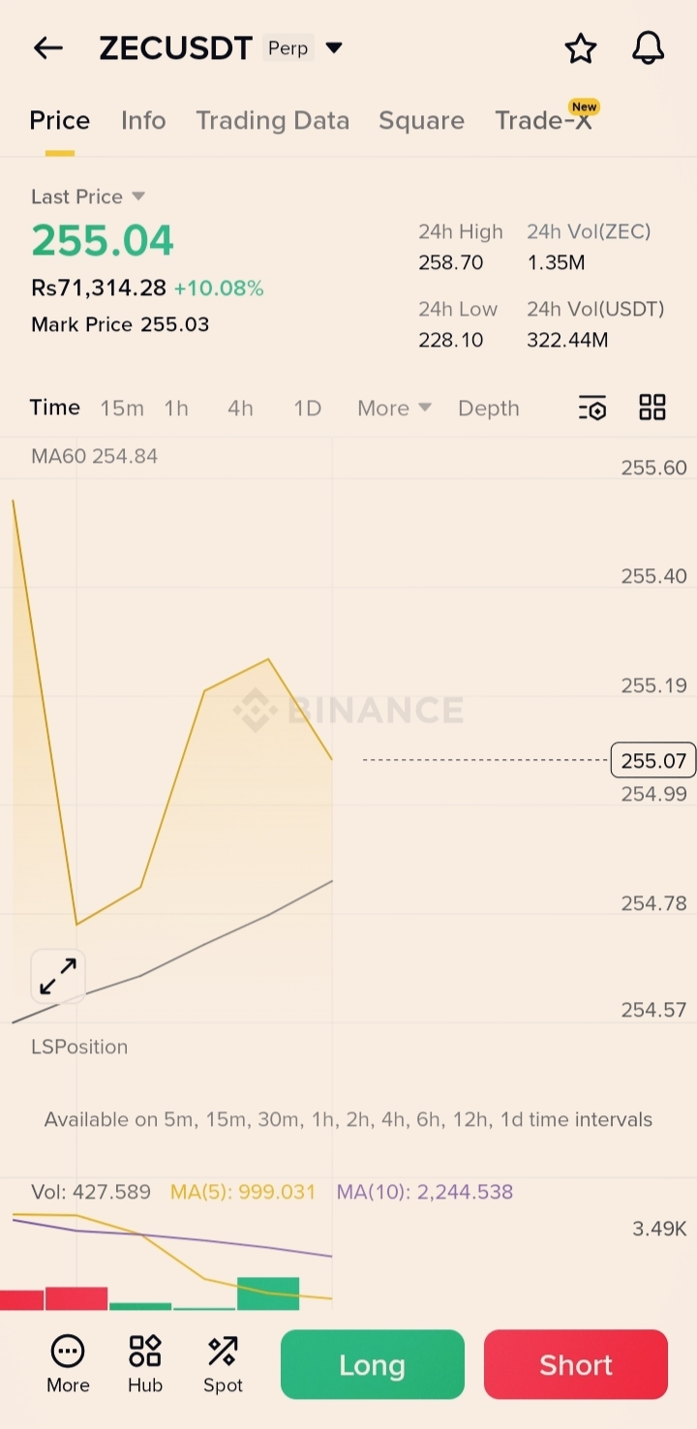Open ZECUSDT pair selector dropdown
This screenshot has height=1429, width=697.
click(x=334, y=47)
